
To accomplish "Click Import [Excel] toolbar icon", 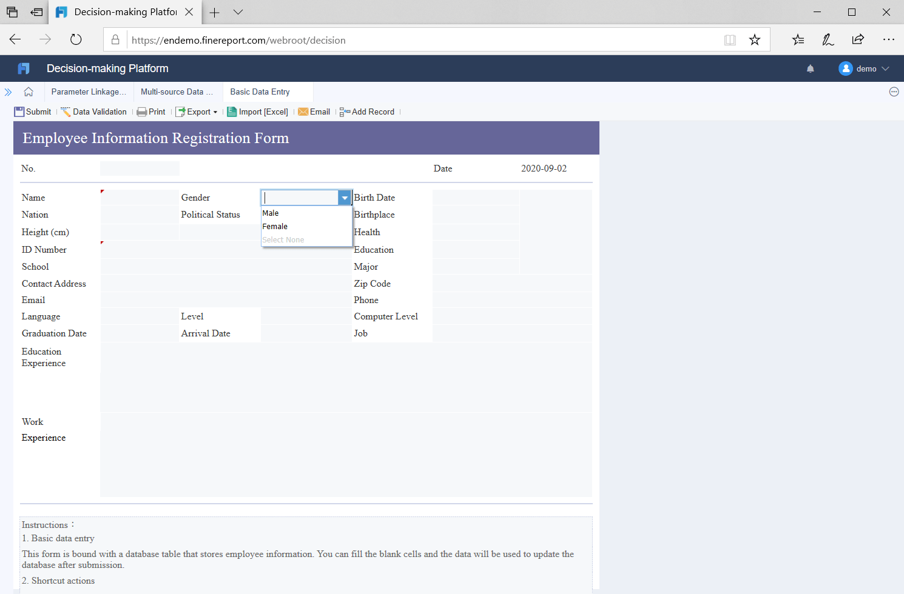I will (x=232, y=112).
